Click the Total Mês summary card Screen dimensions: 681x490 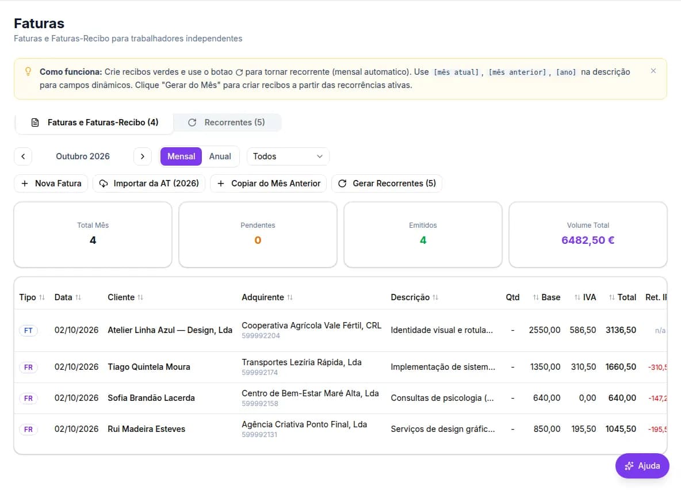(x=93, y=235)
